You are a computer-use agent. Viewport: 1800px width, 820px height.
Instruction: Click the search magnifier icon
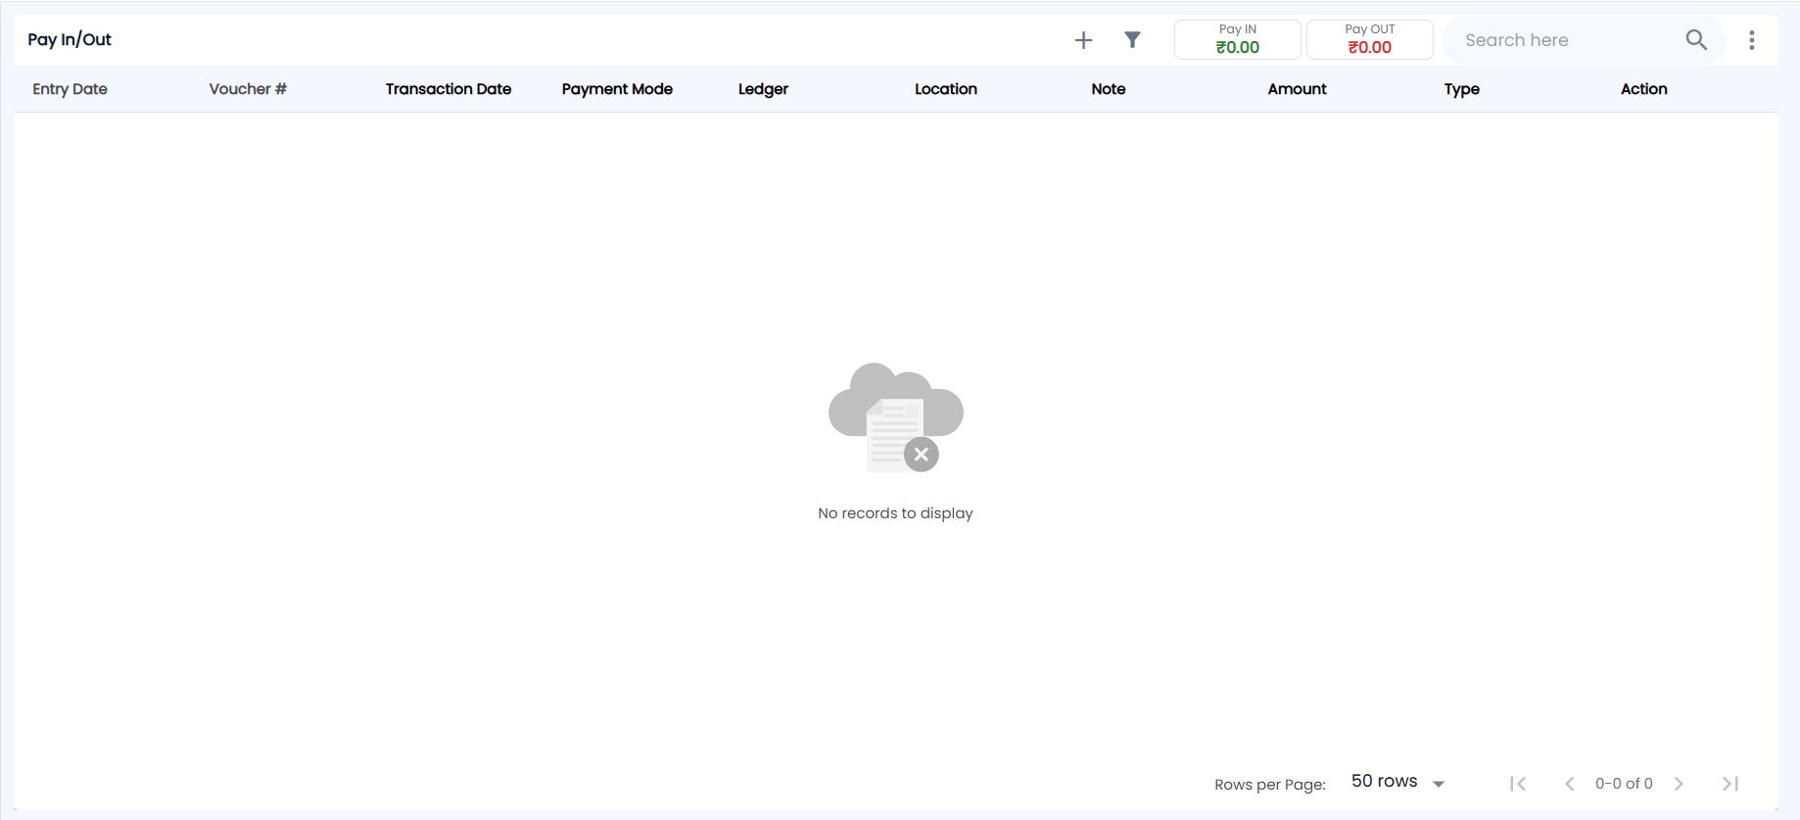1696,40
